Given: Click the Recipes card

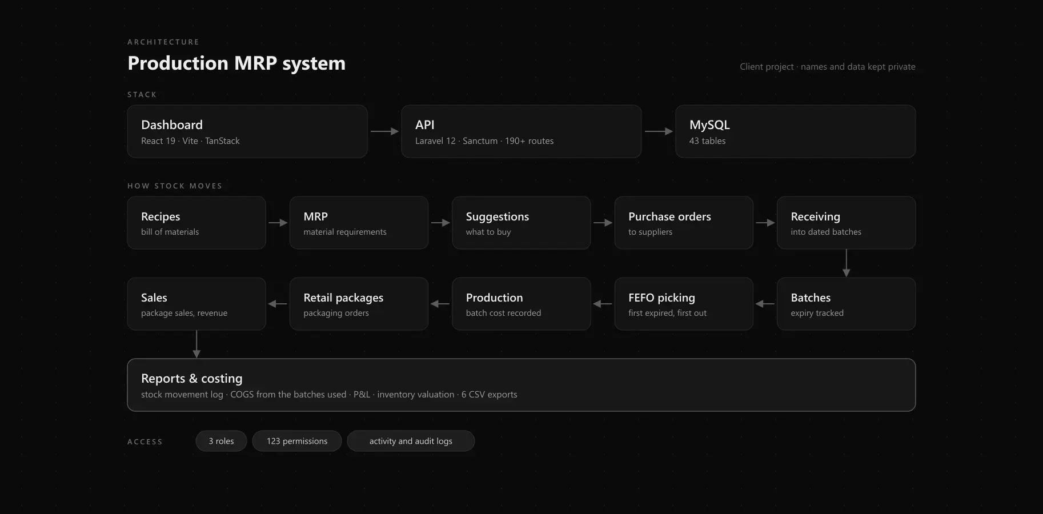Looking at the screenshot, I should click(196, 223).
